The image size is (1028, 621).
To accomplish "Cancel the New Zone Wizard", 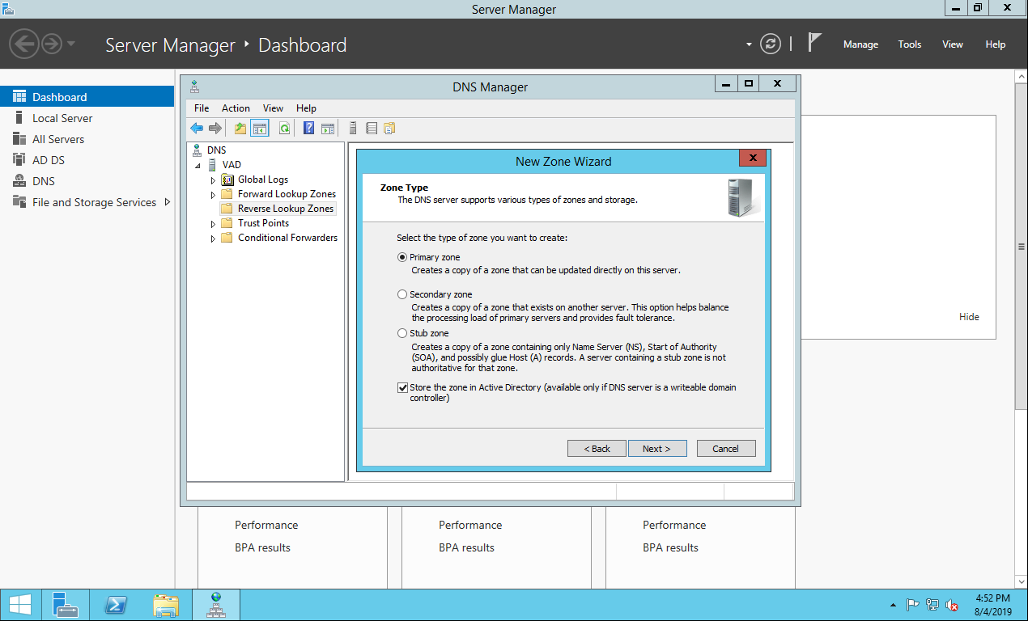I will 725,449.
